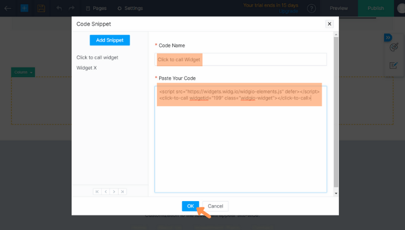Viewport: 405px width, 230px height.
Task: Click inside the Paste Your Code textarea
Action: [241, 139]
